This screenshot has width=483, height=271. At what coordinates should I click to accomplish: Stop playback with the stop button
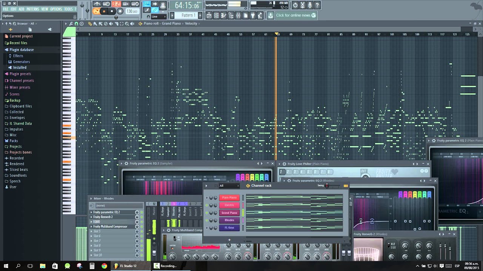pyautogui.click(x=112, y=11)
